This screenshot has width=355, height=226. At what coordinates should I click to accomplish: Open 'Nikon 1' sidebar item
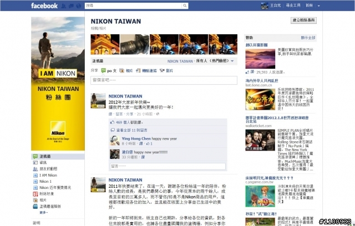click(x=45, y=182)
